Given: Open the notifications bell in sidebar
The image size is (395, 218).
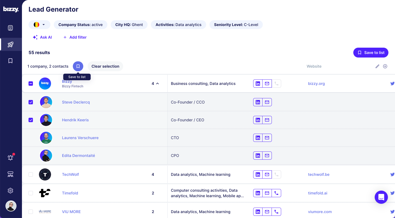Looking at the screenshot, I should pos(10,157).
